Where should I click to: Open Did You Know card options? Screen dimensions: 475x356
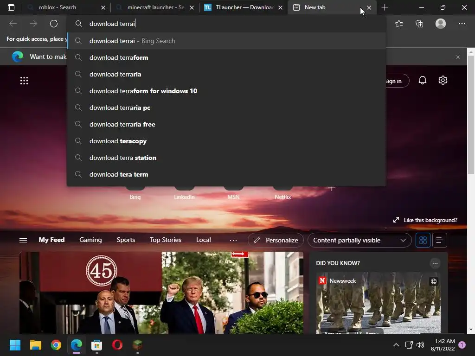click(x=435, y=263)
